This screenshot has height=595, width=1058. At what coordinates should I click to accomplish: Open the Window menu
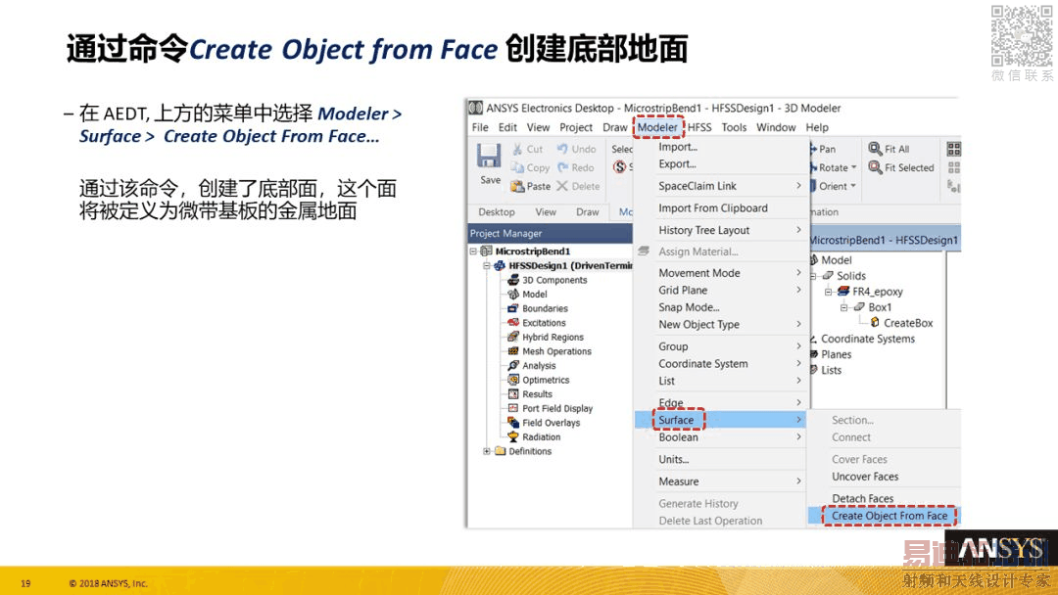click(776, 127)
